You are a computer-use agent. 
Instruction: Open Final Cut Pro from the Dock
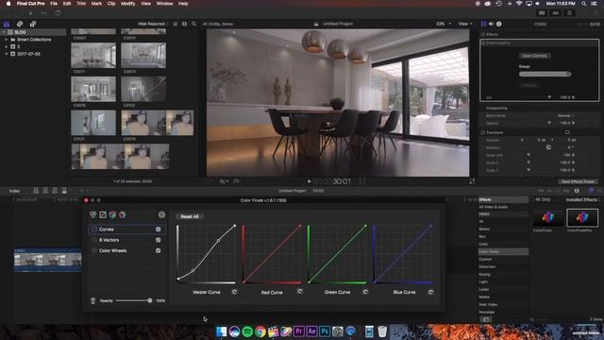pyautogui.click(x=273, y=331)
